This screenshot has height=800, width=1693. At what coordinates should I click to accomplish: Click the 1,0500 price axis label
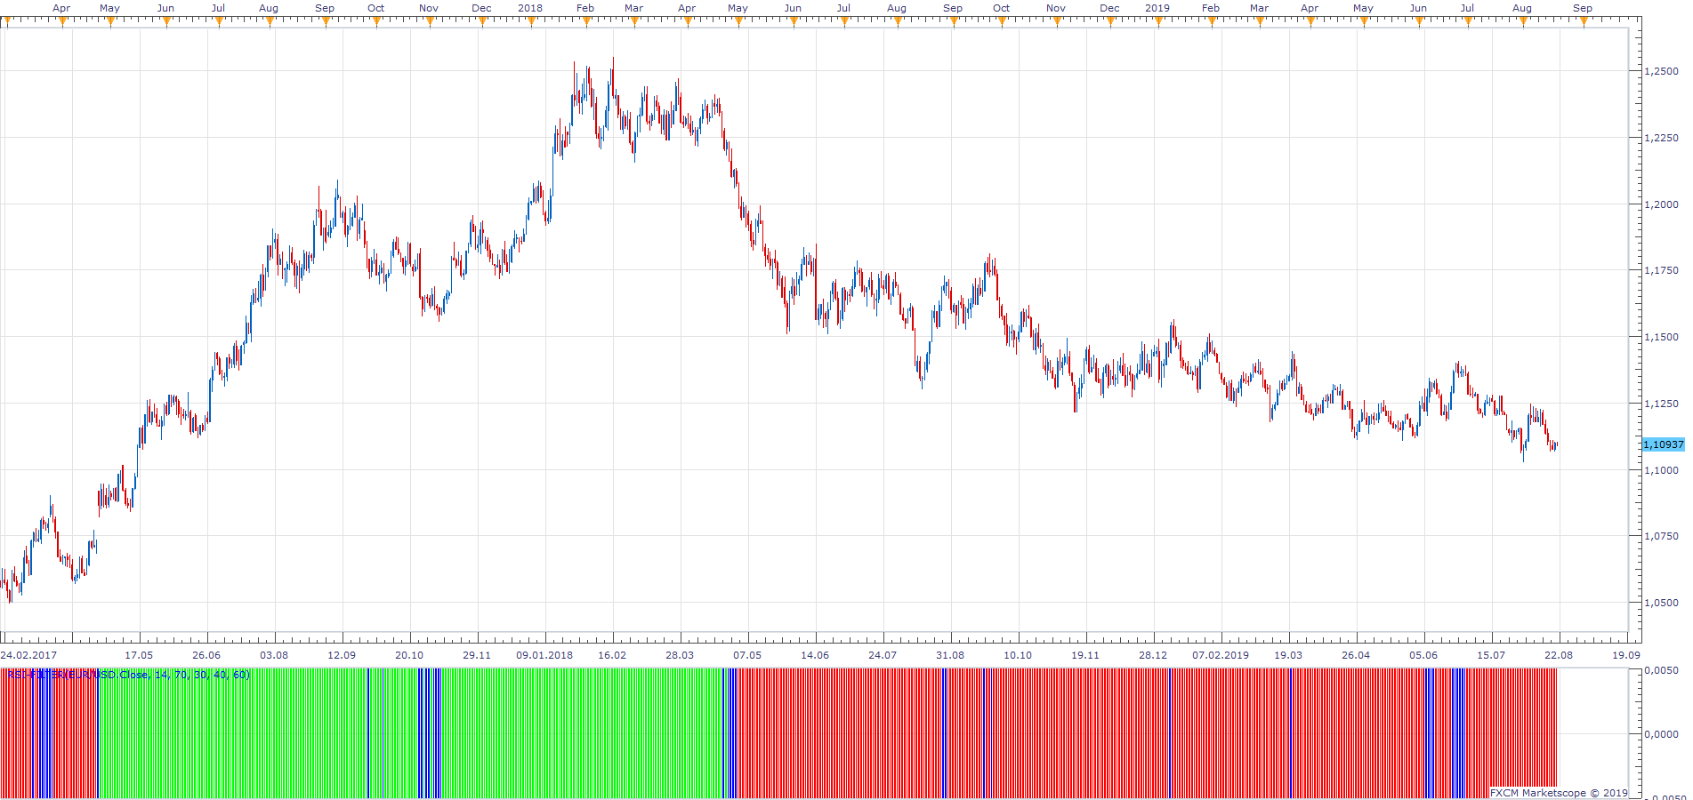[1663, 603]
